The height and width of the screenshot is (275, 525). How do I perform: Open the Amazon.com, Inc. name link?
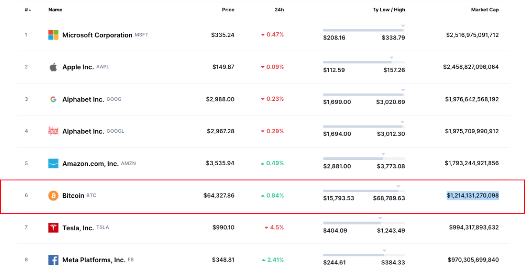90,163
